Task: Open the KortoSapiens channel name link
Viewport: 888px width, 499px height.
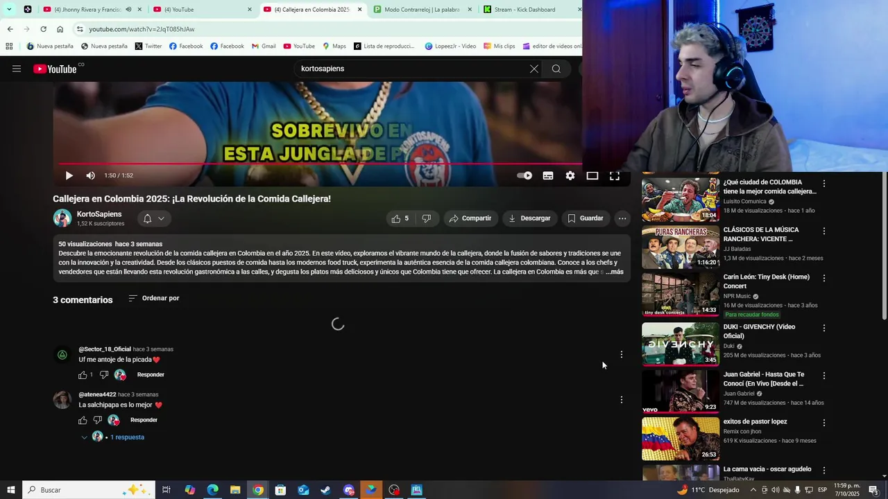Action: click(99, 214)
